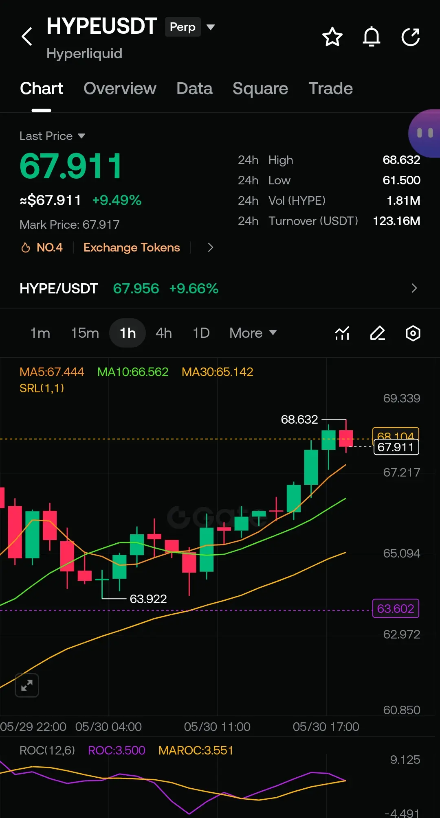Tap the 68.632 high marker on chart

pos(299,419)
